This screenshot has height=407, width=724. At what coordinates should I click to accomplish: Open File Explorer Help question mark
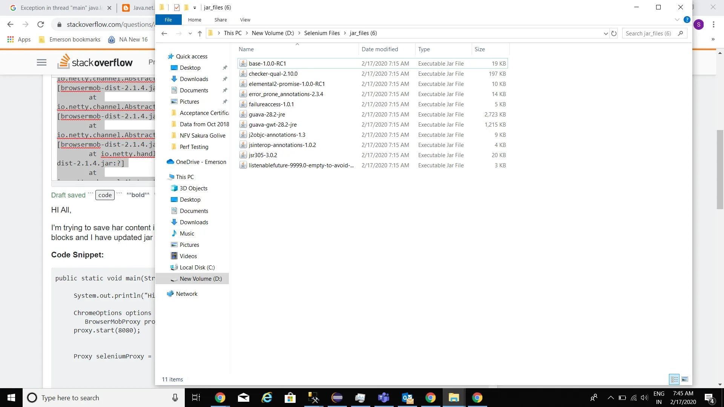(x=687, y=20)
